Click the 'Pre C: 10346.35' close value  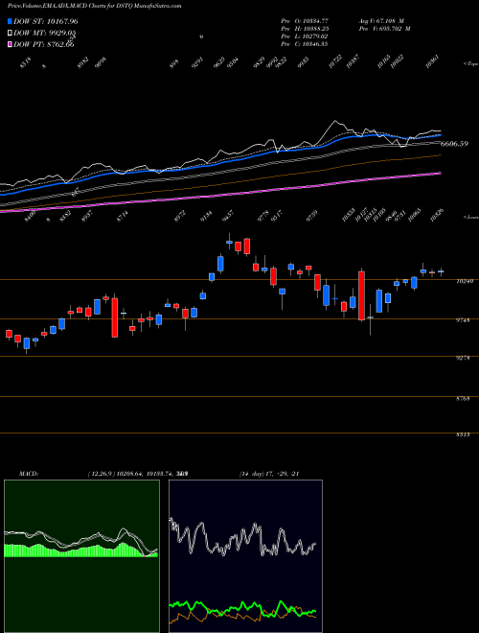tap(305, 43)
